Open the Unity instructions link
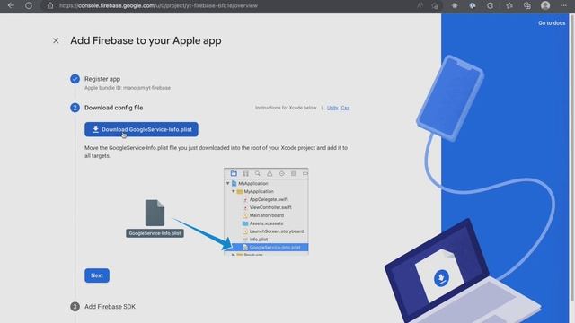 tap(332, 108)
